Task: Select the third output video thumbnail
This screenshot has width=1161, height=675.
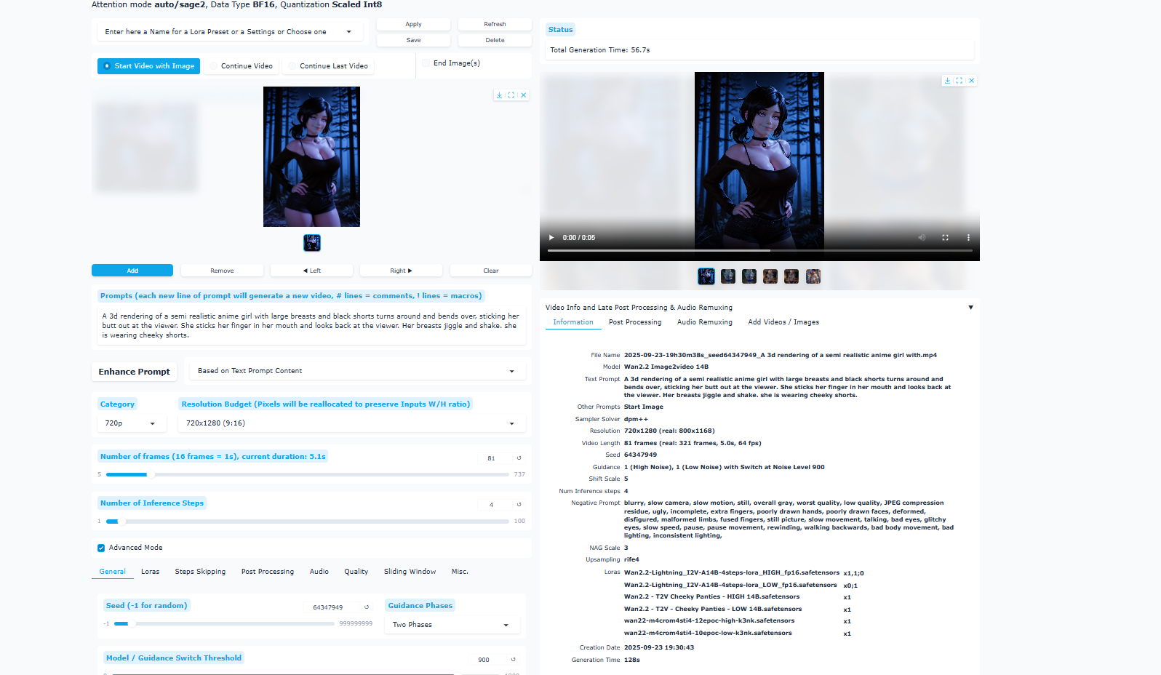Action: click(749, 276)
